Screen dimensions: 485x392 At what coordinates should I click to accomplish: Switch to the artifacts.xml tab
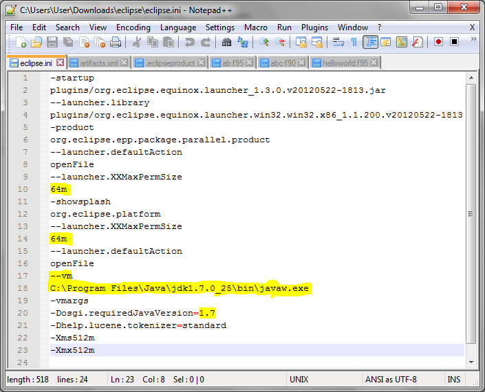pos(99,63)
